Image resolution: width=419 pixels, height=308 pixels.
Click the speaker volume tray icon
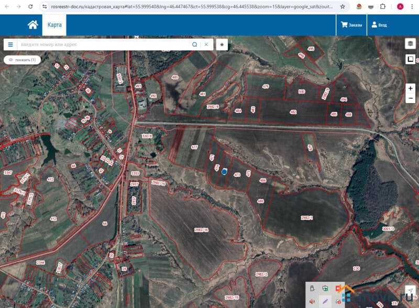[x=312, y=301]
